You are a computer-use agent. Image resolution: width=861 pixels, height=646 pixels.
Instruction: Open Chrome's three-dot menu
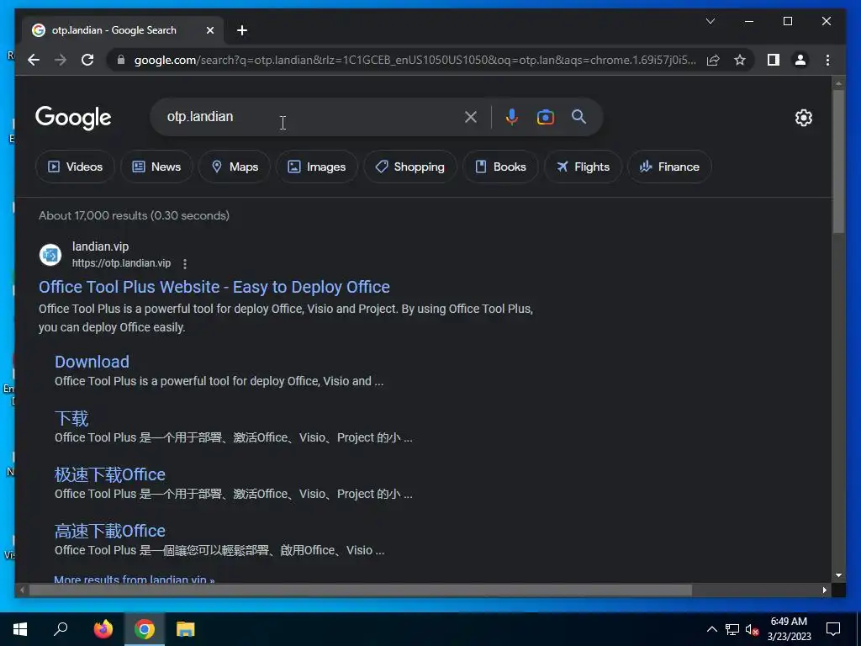[x=827, y=60]
